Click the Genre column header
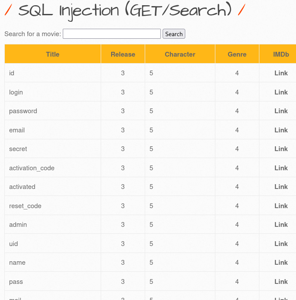Image resolution: width=296 pixels, height=300 pixels. tap(237, 54)
